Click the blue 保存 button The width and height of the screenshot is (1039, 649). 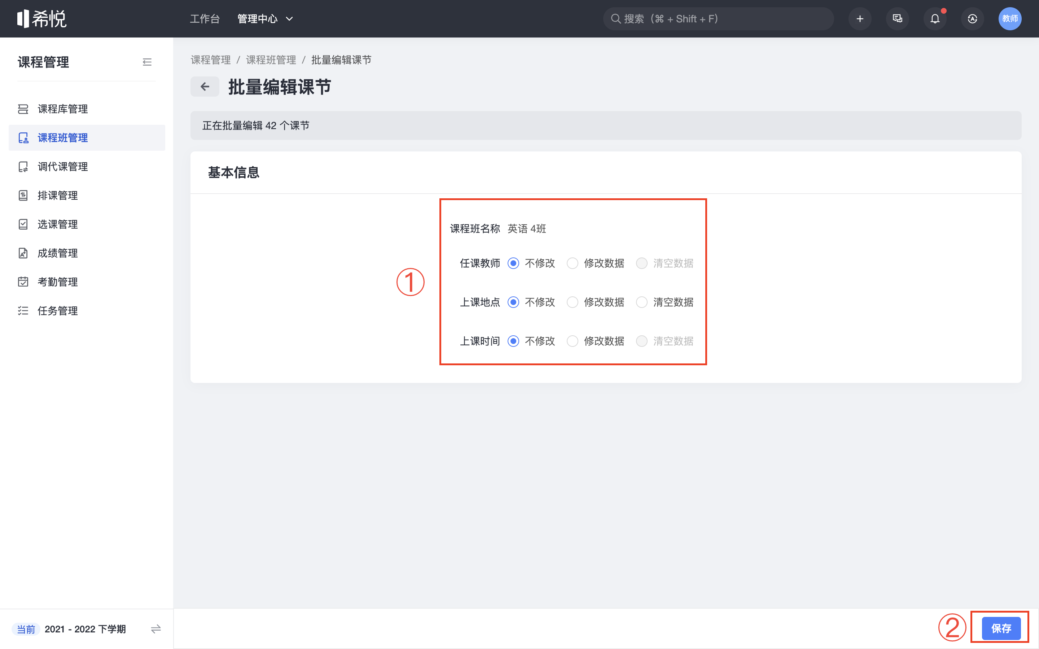pos(1001,628)
